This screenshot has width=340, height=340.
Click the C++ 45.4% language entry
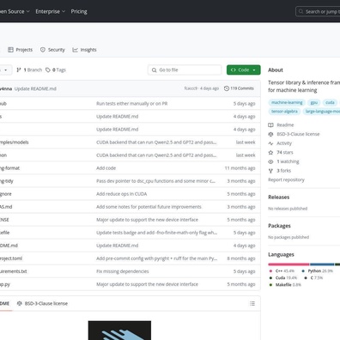point(282,270)
